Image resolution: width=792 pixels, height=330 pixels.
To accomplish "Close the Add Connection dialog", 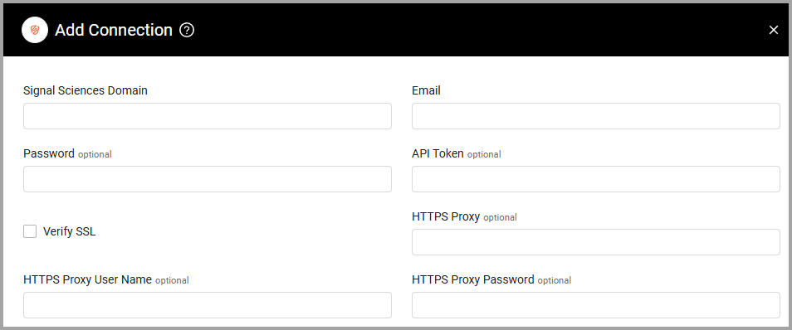I will [x=773, y=31].
